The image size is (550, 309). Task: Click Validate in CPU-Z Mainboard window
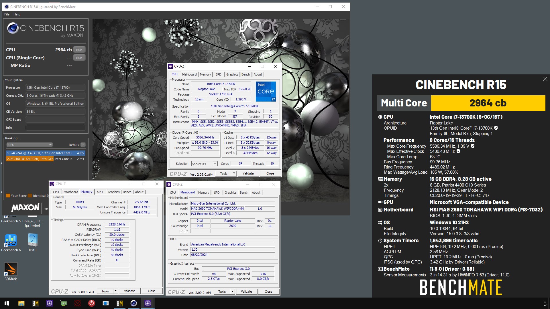(x=246, y=292)
